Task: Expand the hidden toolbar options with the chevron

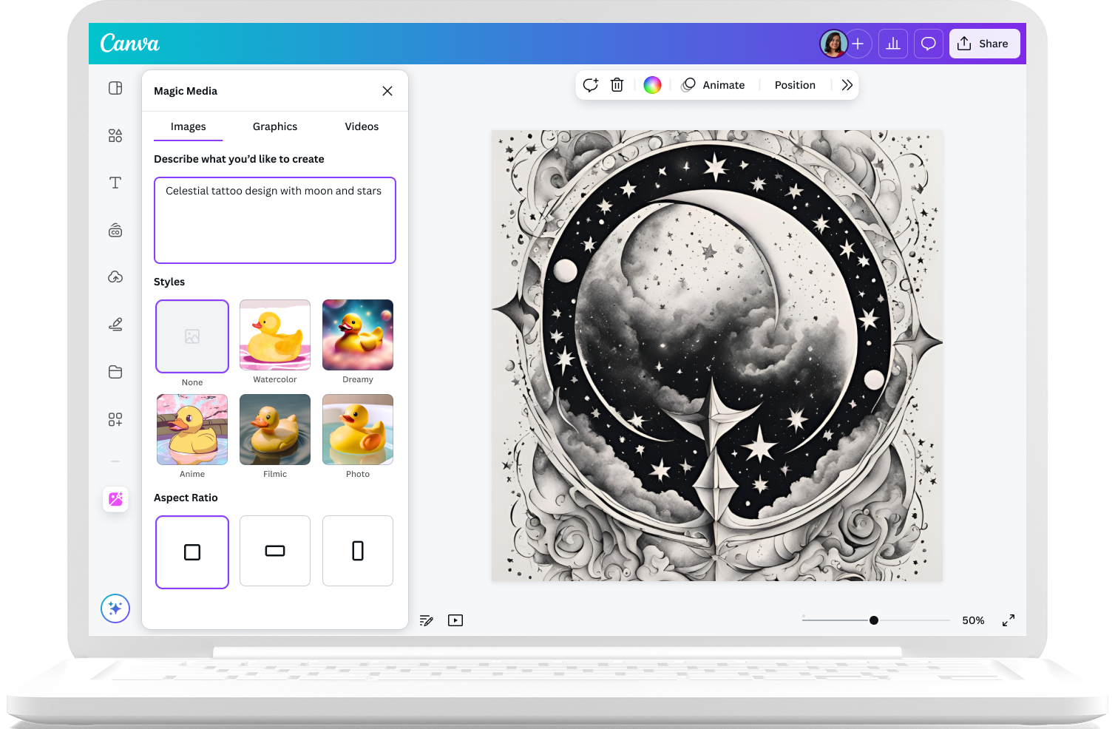Action: point(847,84)
